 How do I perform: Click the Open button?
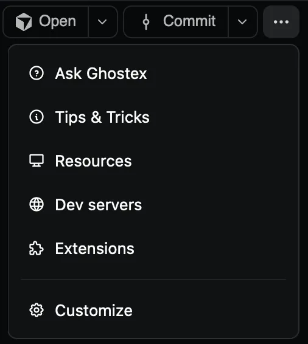(x=46, y=22)
